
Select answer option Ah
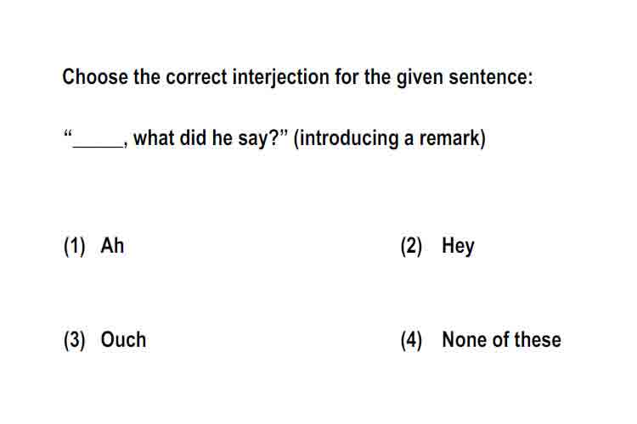[x=112, y=245]
